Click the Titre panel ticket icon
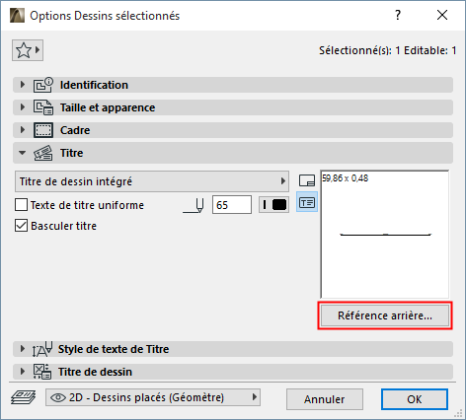 click(x=42, y=153)
